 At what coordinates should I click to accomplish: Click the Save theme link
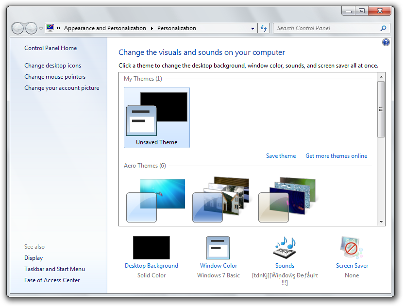(281, 156)
